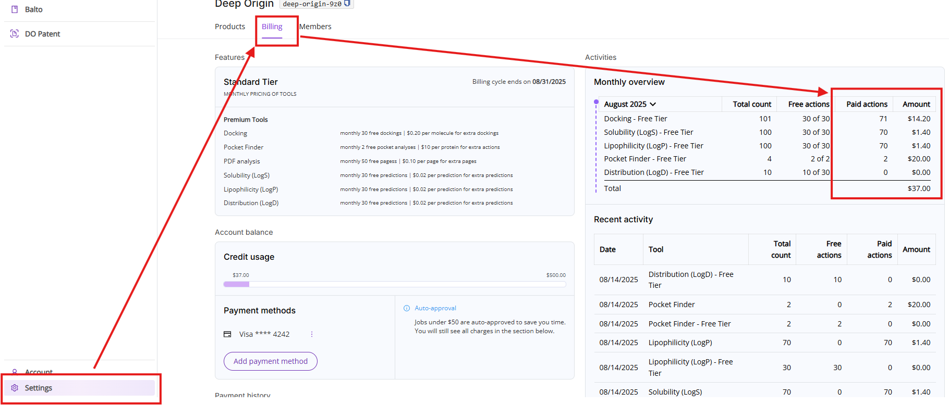Open the Members tab
This screenshot has width=949, height=405.
coord(315,27)
